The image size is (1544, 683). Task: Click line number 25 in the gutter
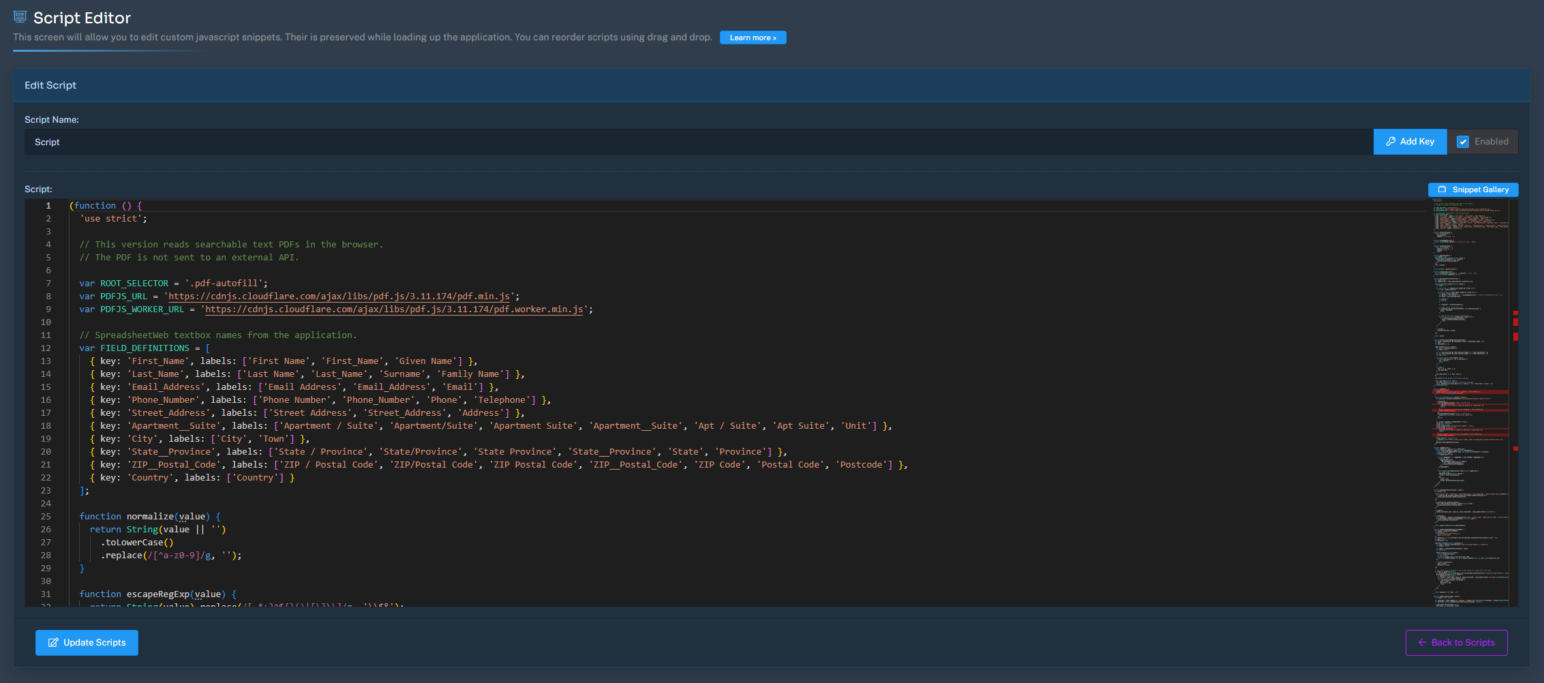[46, 517]
